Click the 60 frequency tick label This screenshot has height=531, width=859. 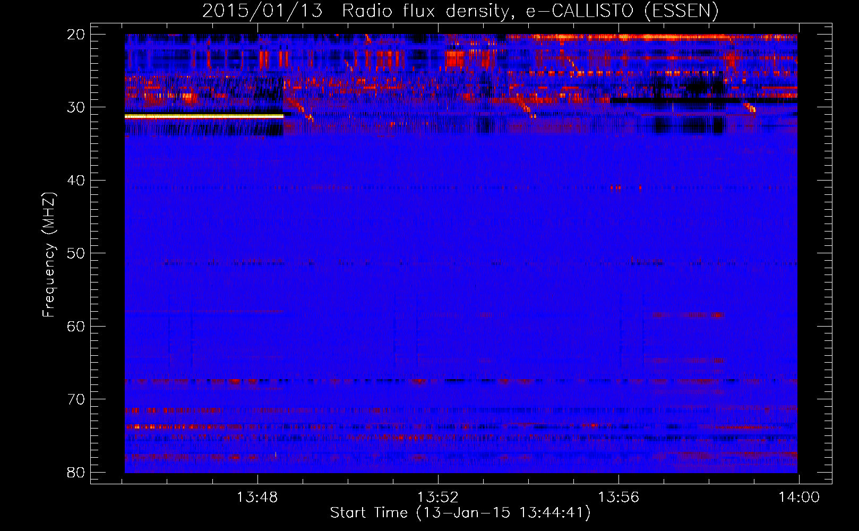(x=76, y=326)
